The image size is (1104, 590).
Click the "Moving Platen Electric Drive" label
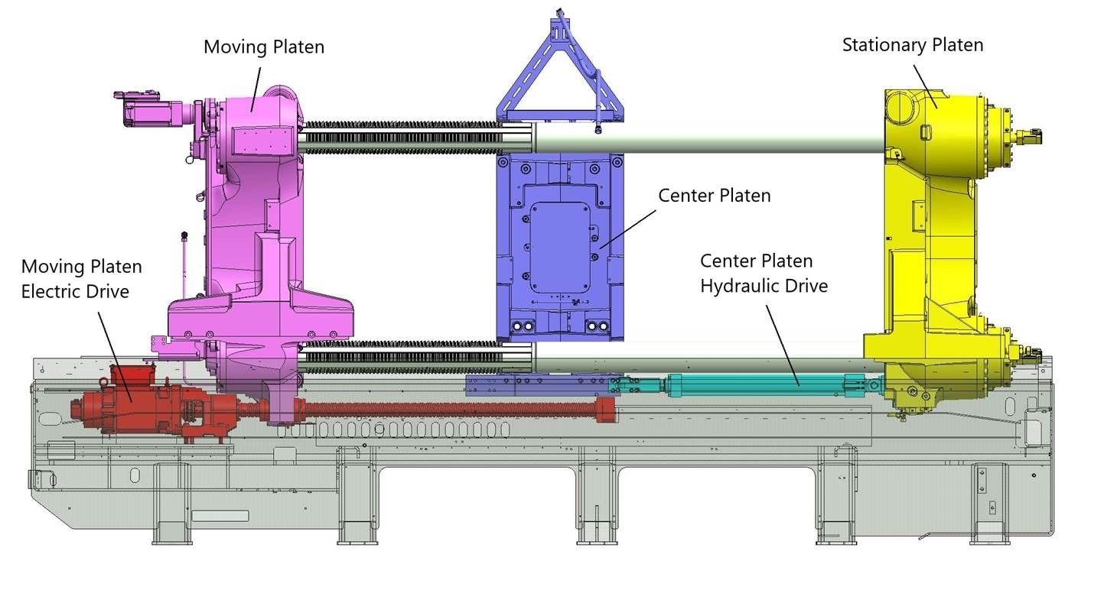pyautogui.click(x=81, y=279)
